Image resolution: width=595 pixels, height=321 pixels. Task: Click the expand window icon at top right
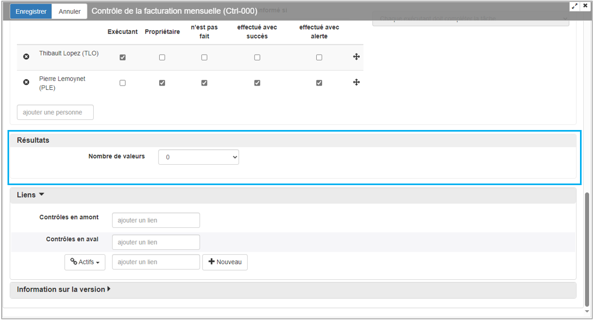[575, 5]
